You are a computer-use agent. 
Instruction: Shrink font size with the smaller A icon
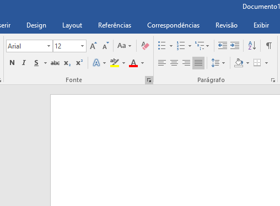pyautogui.click(x=106, y=46)
